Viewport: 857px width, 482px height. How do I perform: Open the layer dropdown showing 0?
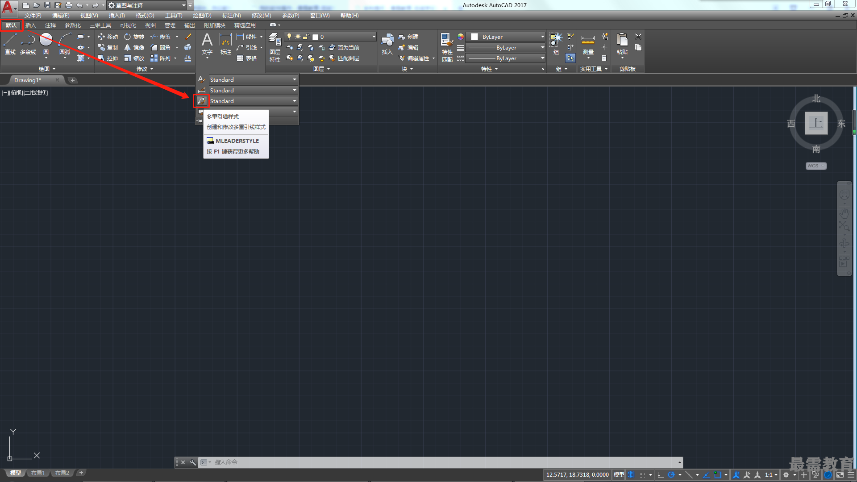tap(331, 37)
